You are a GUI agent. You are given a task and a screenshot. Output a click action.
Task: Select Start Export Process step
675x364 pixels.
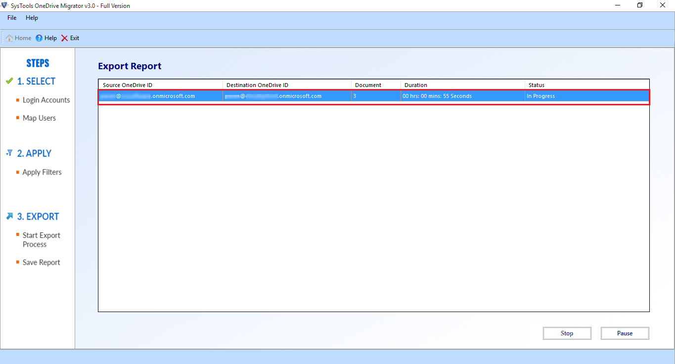[x=42, y=240]
